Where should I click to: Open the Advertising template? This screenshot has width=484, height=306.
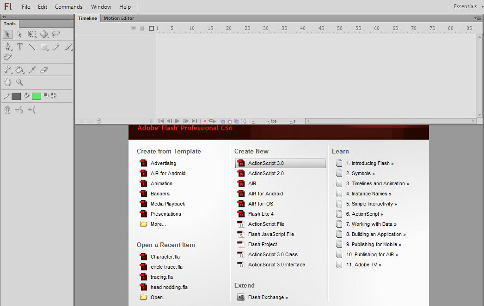163,163
